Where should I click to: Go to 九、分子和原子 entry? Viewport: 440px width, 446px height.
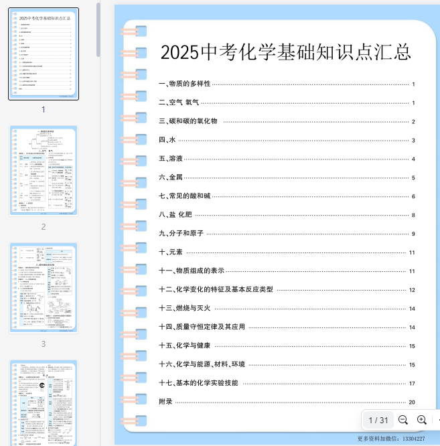[181, 233]
